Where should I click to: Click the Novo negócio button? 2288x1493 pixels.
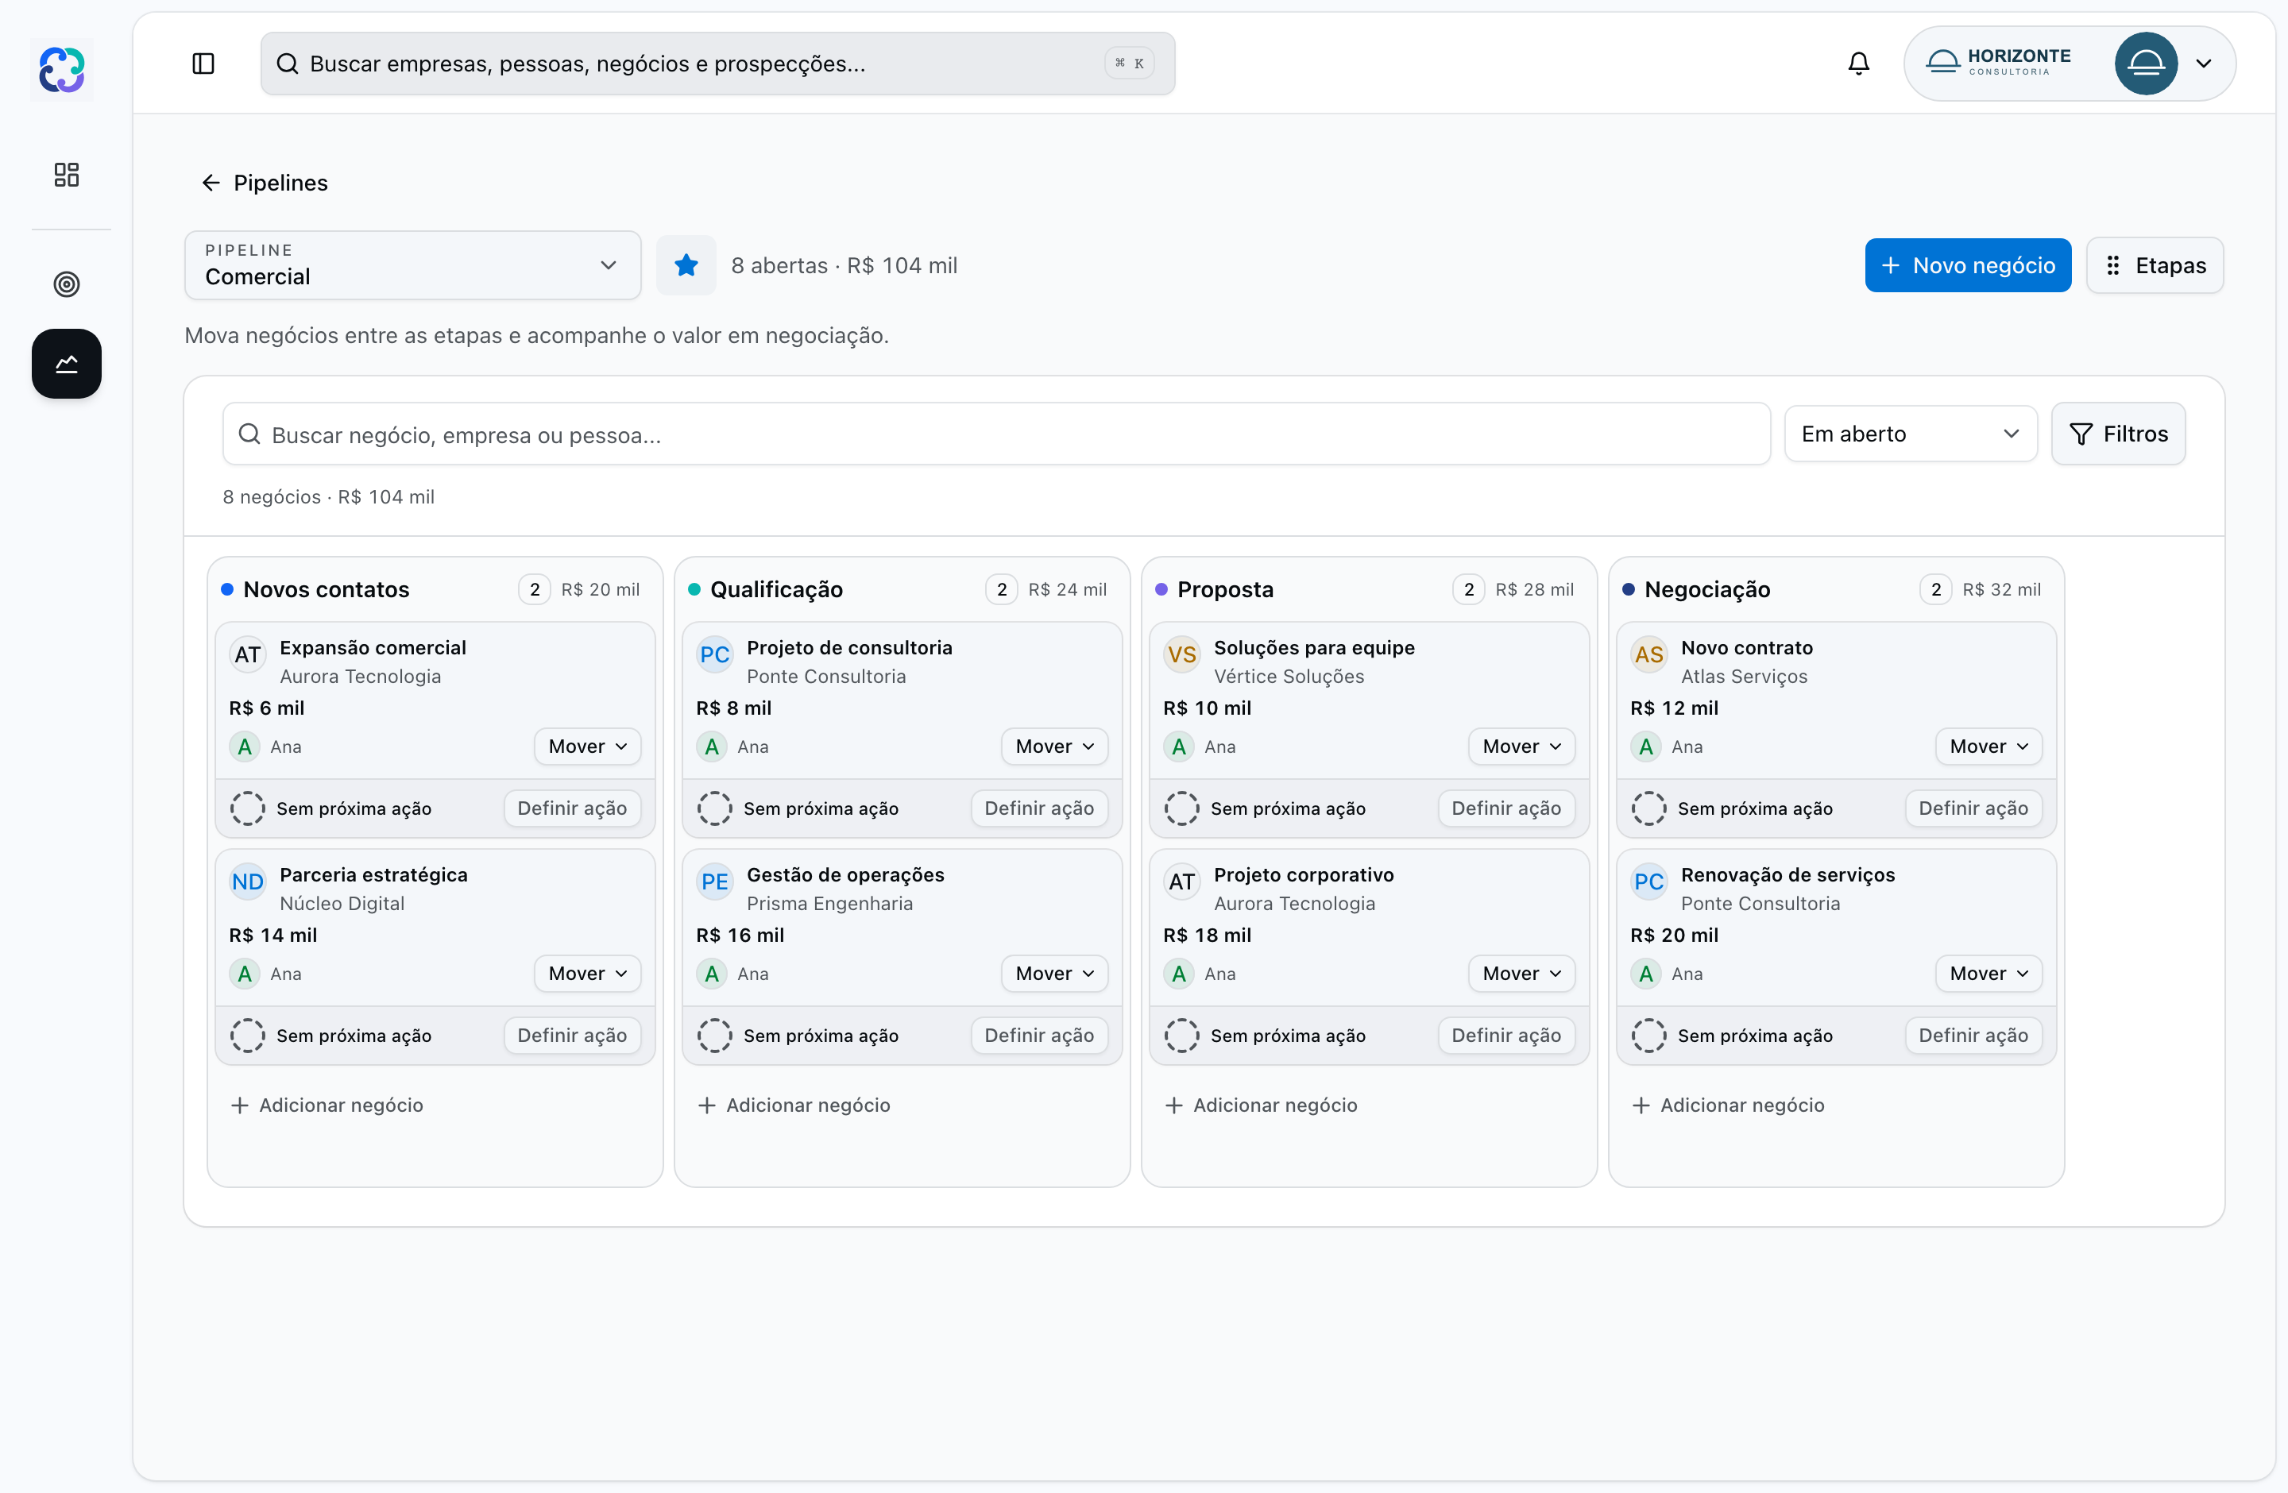[x=1968, y=265]
